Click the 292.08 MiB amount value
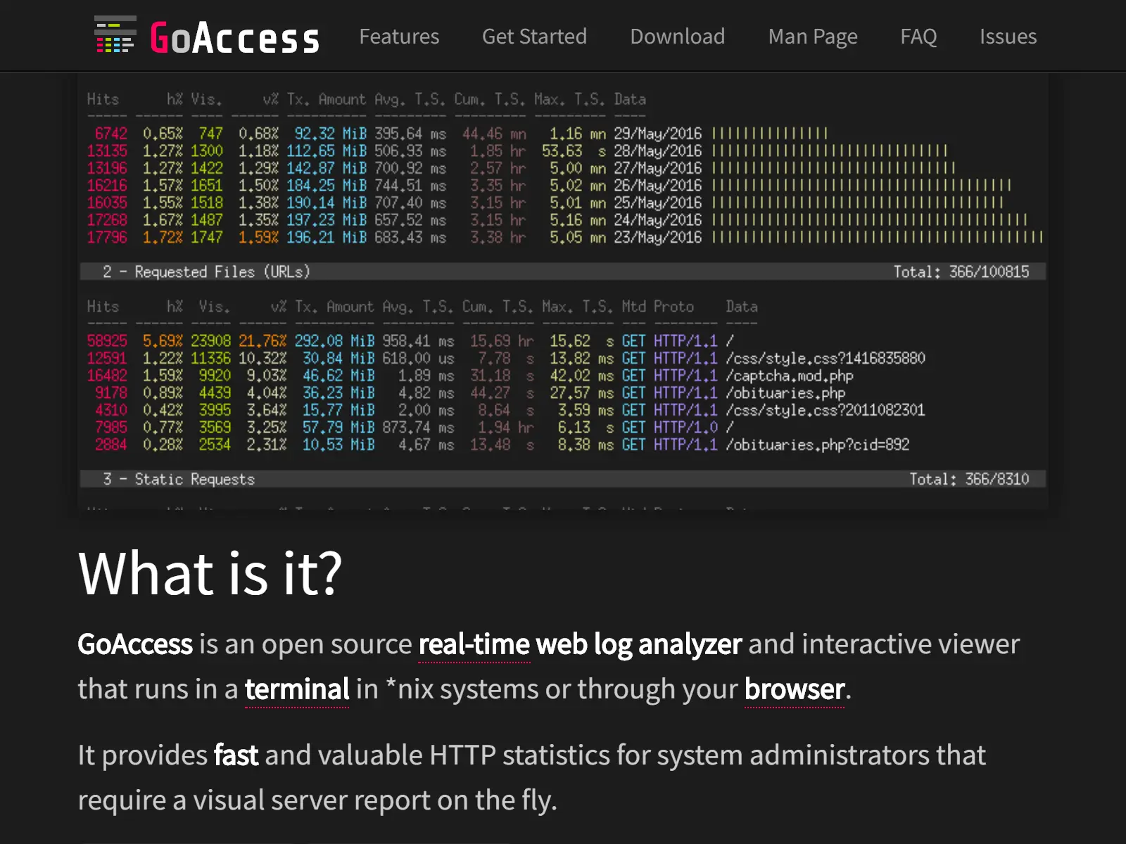The height and width of the screenshot is (844, 1126). [334, 341]
